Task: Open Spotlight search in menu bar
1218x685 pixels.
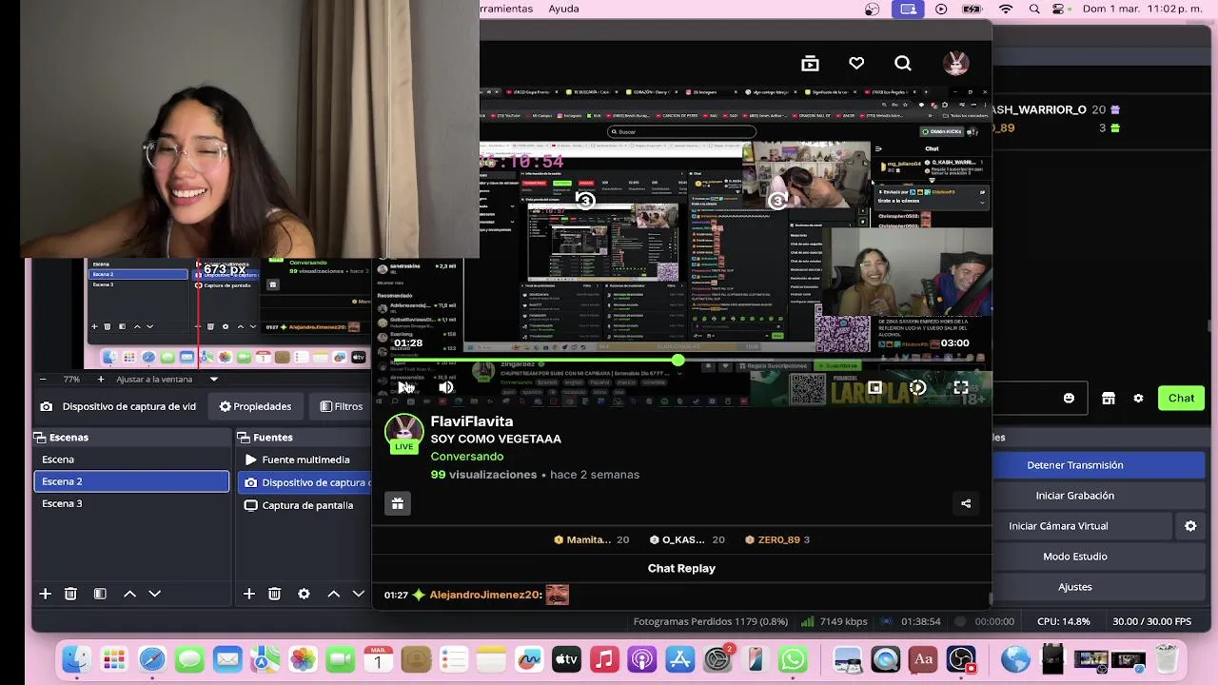Action: (x=1034, y=9)
